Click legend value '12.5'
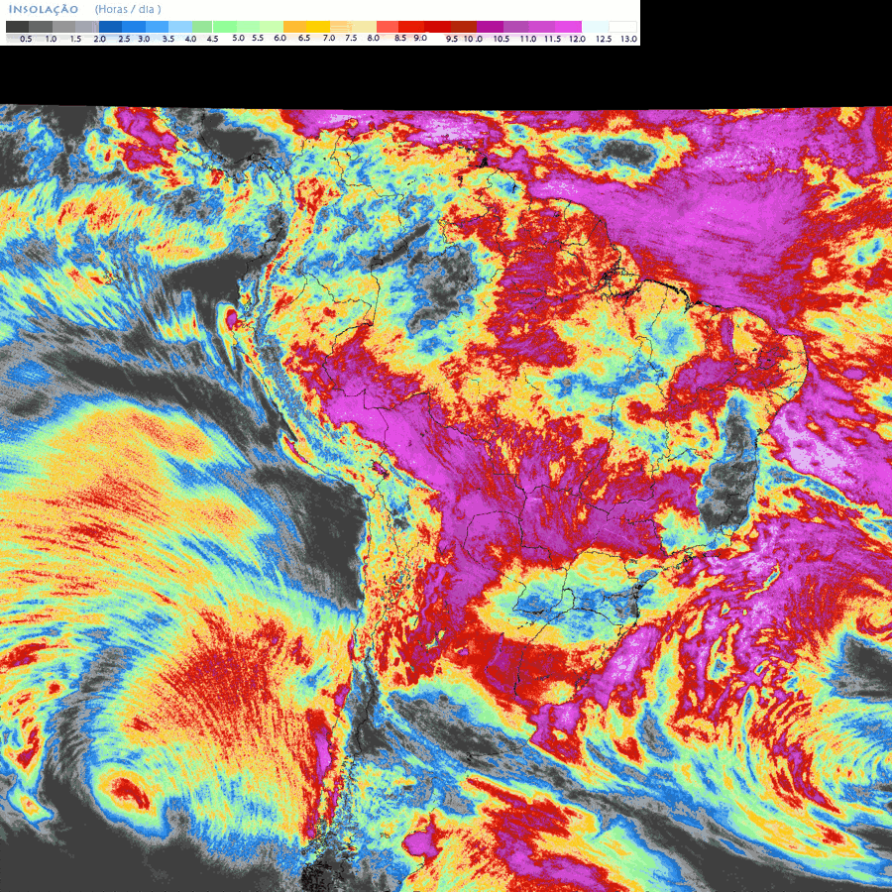 click(604, 39)
